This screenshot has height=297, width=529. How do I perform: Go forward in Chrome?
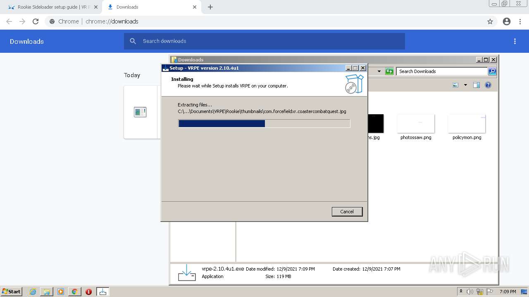[22, 21]
